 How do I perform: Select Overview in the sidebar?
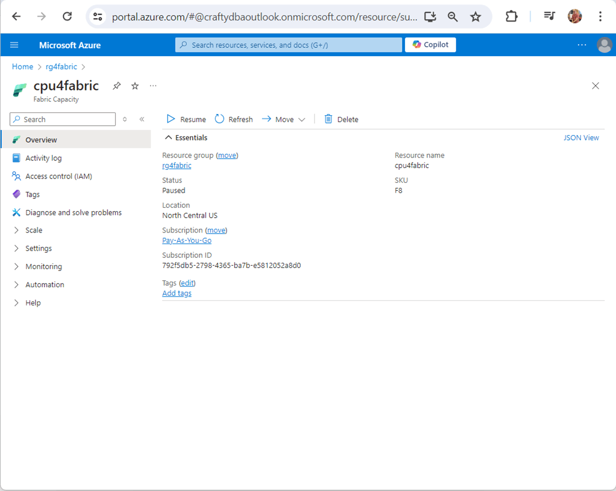(76, 140)
